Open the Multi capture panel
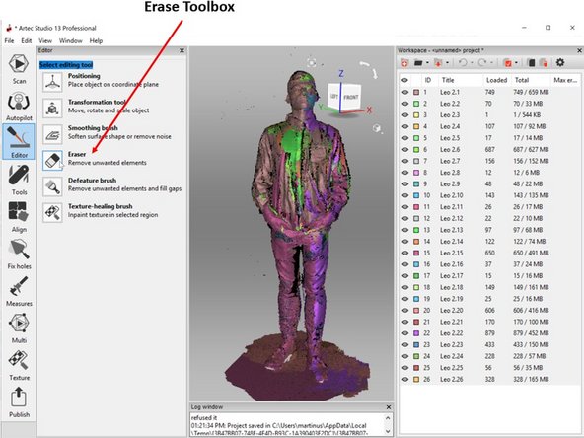Viewport: 584px width, 438px height. pos(19,328)
